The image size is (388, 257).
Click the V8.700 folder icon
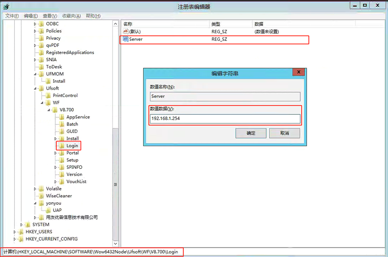point(55,110)
